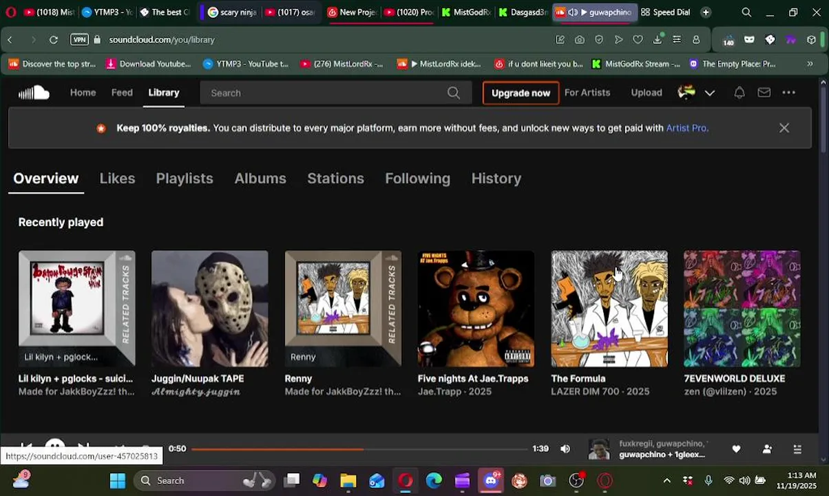Image resolution: width=829 pixels, height=496 pixels.
Task: Open messages envelope icon
Action: (764, 92)
